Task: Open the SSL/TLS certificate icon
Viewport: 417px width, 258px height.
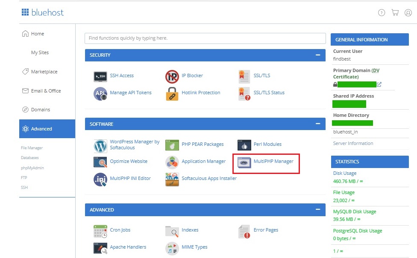Action: [x=244, y=76]
